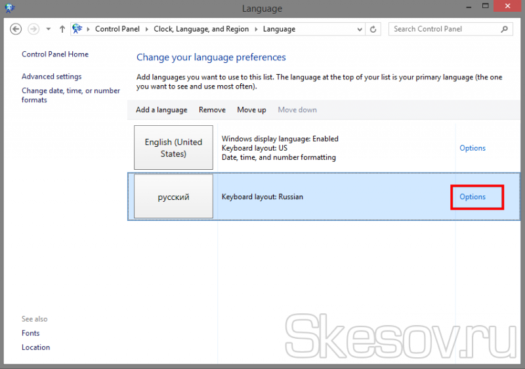Click the Forward navigation arrow
The height and width of the screenshot is (369, 525).
[33, 29]
